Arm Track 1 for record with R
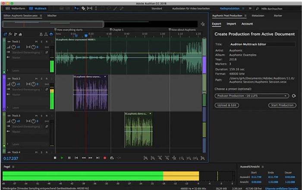Screen dimensions: 302x190 click(47, 41)
